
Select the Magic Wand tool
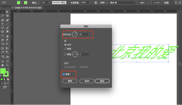(x=2, y=16)
